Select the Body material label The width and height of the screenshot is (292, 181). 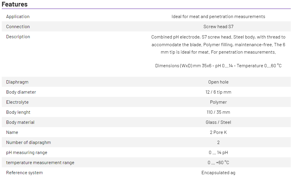20,122
